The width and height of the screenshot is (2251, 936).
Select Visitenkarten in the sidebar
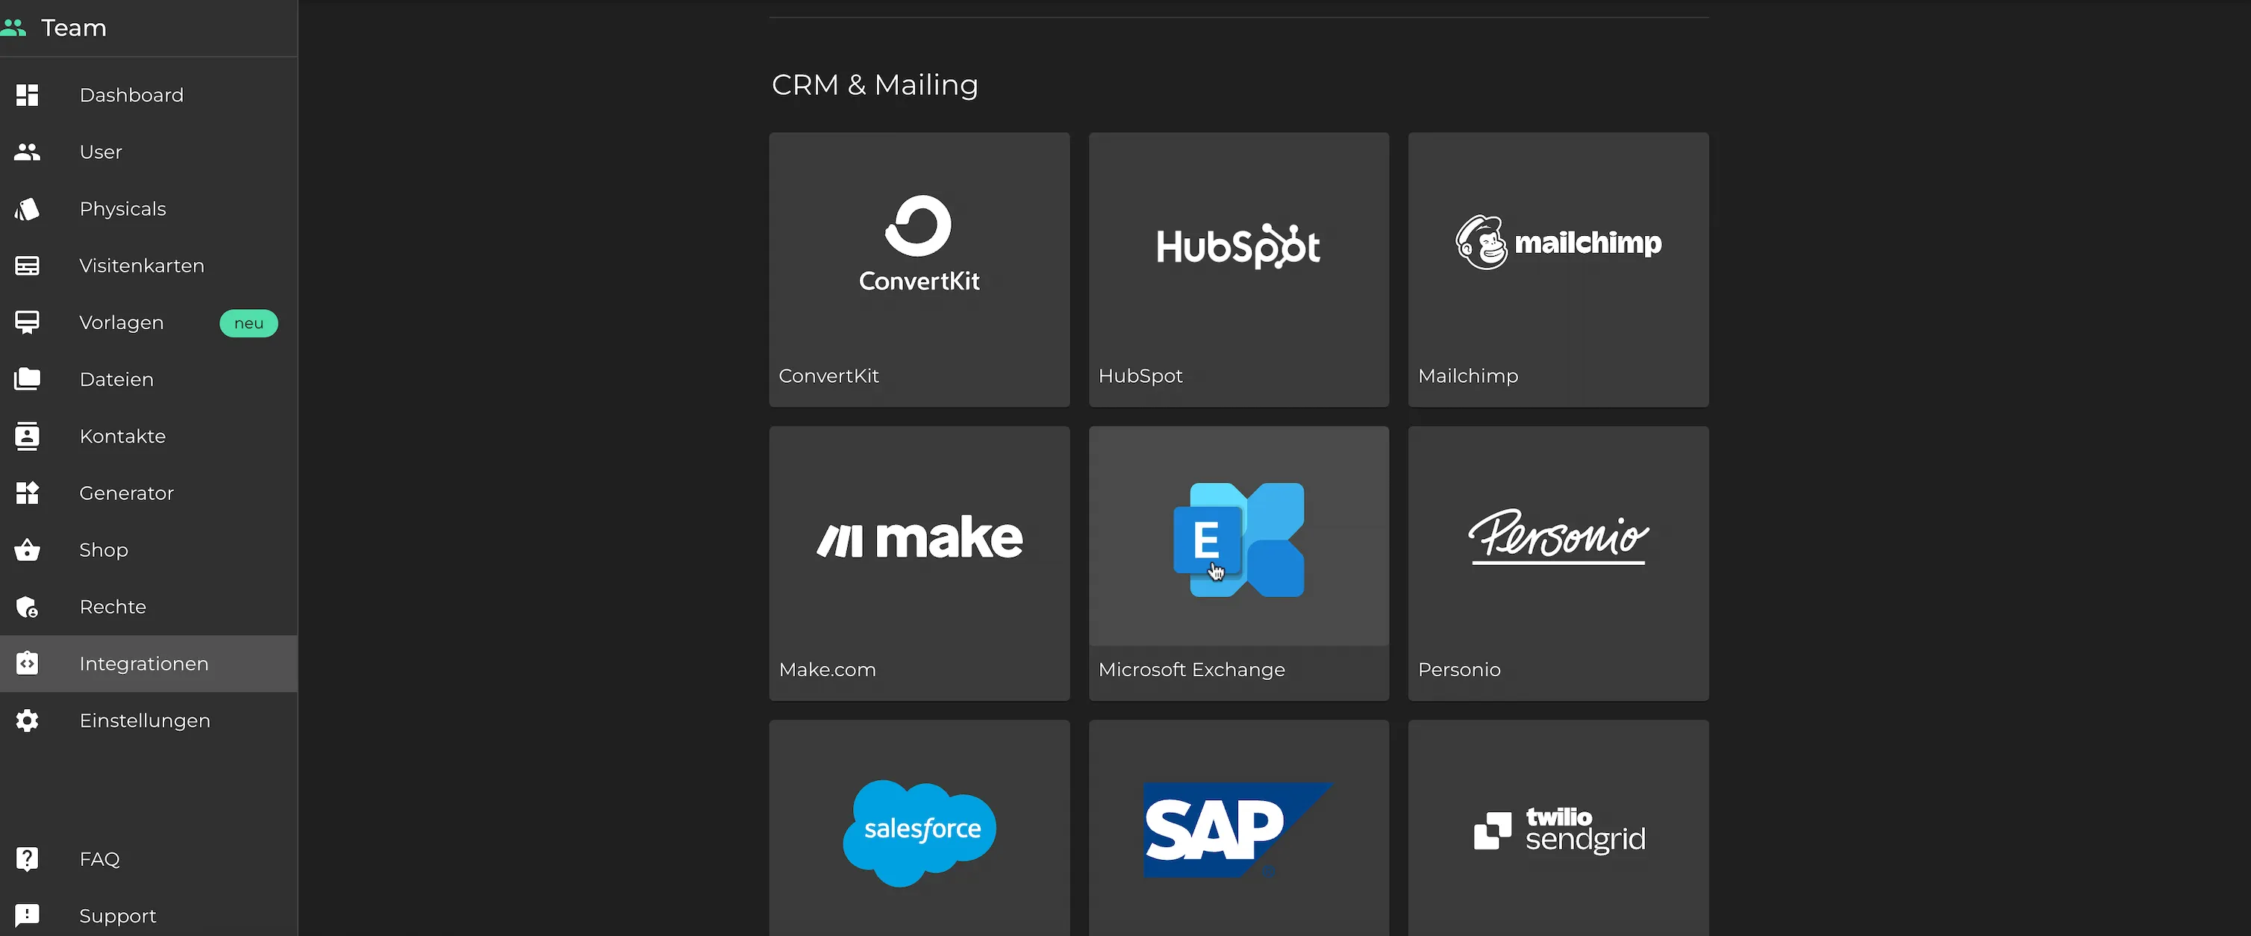click(x=149, y=266)
